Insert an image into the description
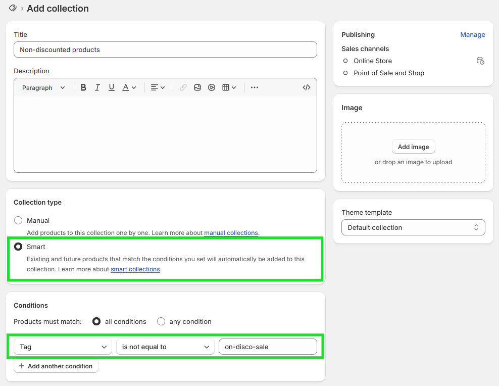 (x=197, y=87)
